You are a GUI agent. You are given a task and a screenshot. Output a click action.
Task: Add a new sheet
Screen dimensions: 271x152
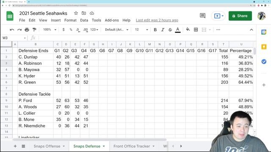coord(15,146)
